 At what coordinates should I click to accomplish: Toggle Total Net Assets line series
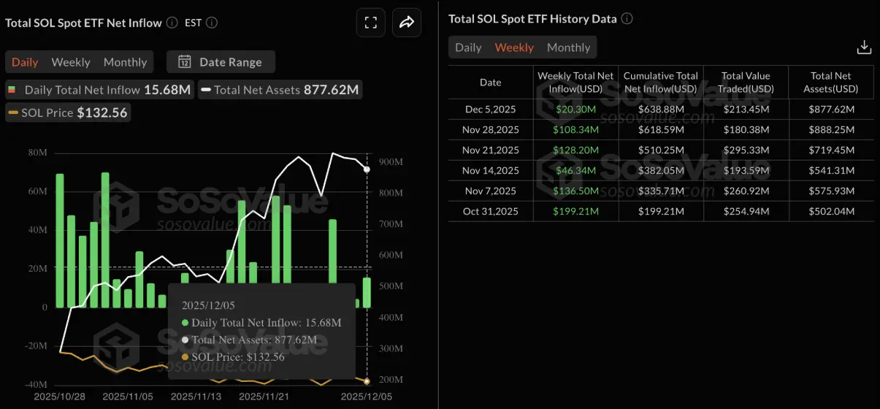click(x=280, y=90)
